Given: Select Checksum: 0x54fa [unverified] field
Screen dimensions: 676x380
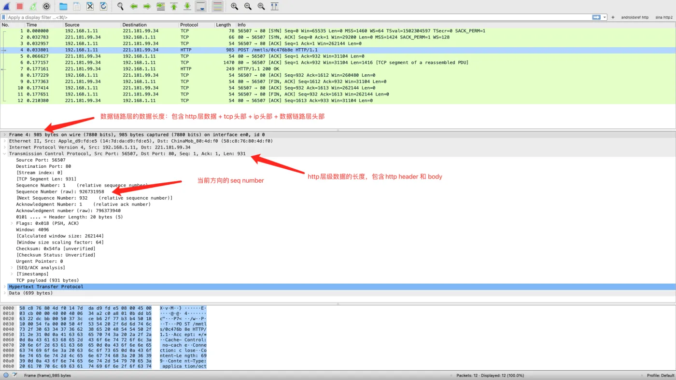Looking at the screenshot, I should [56, 248].
